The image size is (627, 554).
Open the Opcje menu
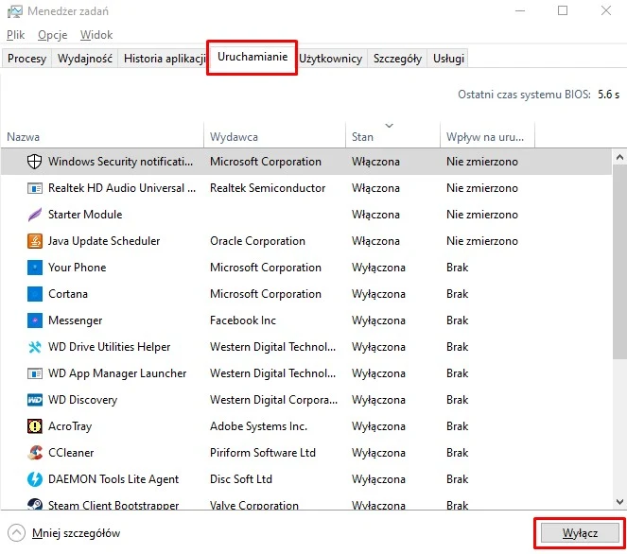pos(52,34)
